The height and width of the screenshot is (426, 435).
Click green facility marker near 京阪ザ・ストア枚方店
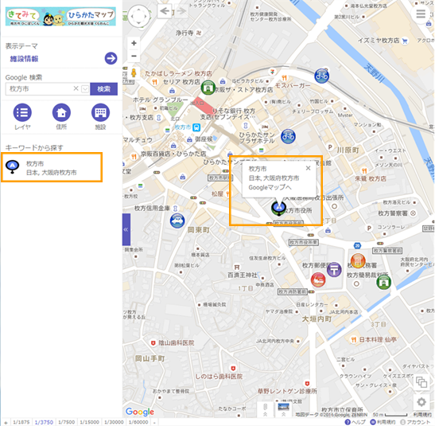point(208,88)
